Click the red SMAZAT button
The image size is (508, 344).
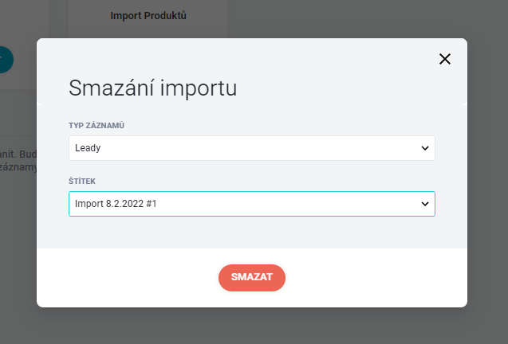tap(252, 278)
